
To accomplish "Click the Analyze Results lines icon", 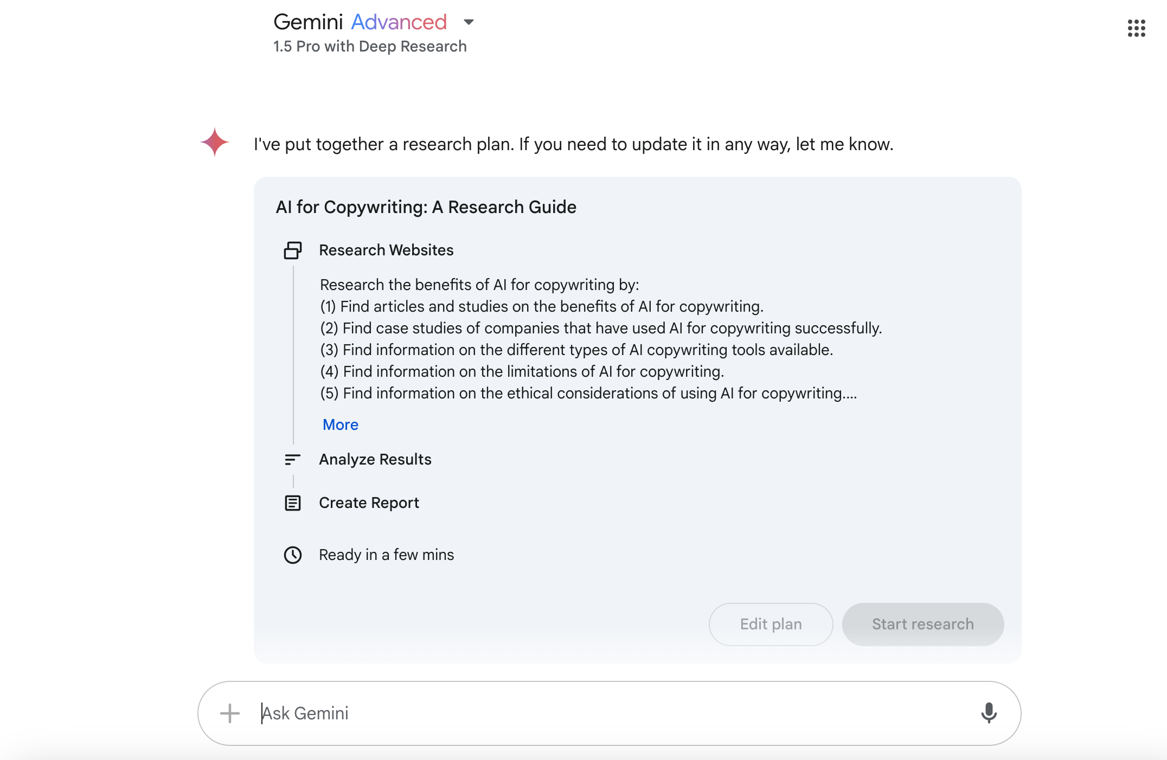I will [x=292, y=460].
